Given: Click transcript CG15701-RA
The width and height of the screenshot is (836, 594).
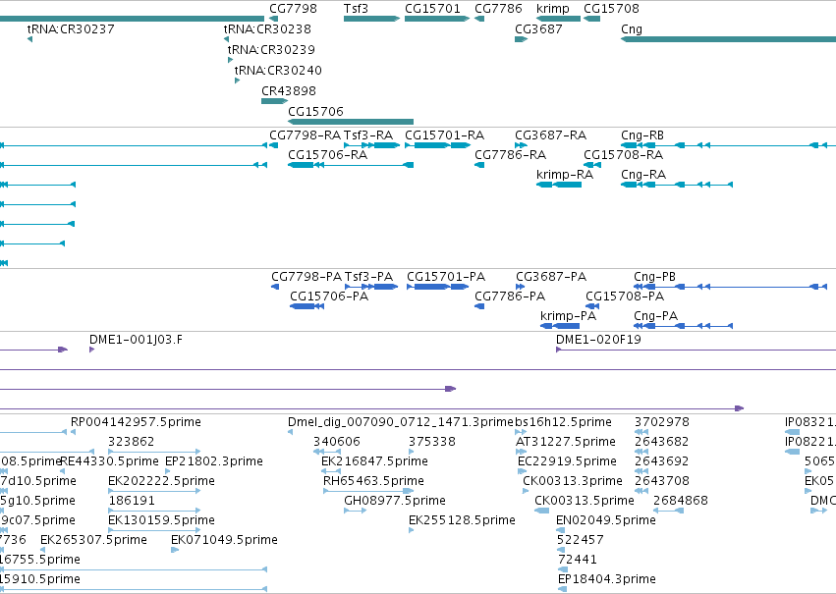Looking at the screenshot, I should point(444,135).
